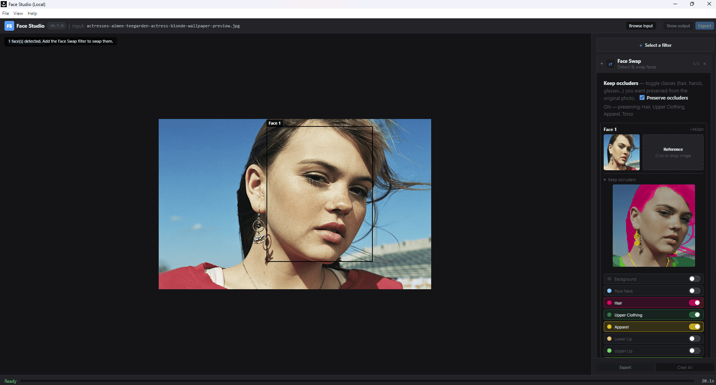Screen dimensions: 716x385
Task: Click the Browse Input button
Action: pos(641,26)
